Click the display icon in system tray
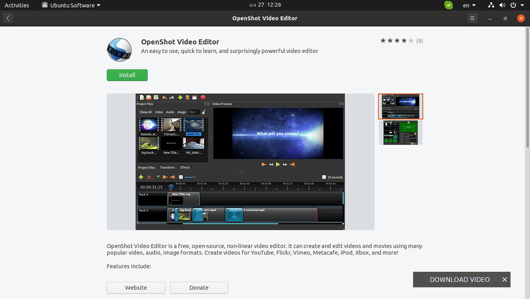 coord(491,5)
